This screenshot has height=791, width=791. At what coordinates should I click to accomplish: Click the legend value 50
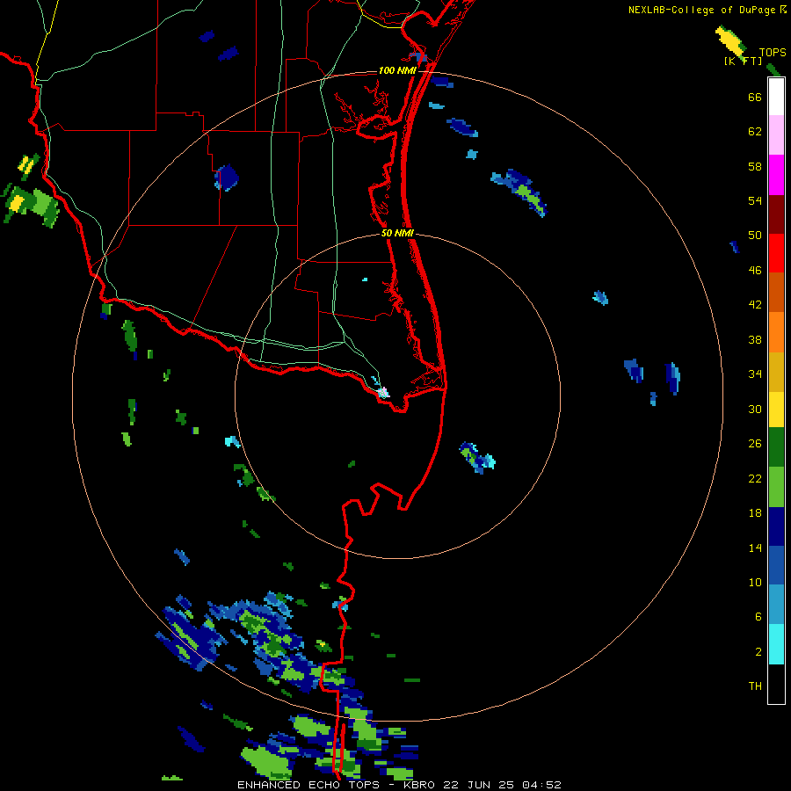[755, 236]
